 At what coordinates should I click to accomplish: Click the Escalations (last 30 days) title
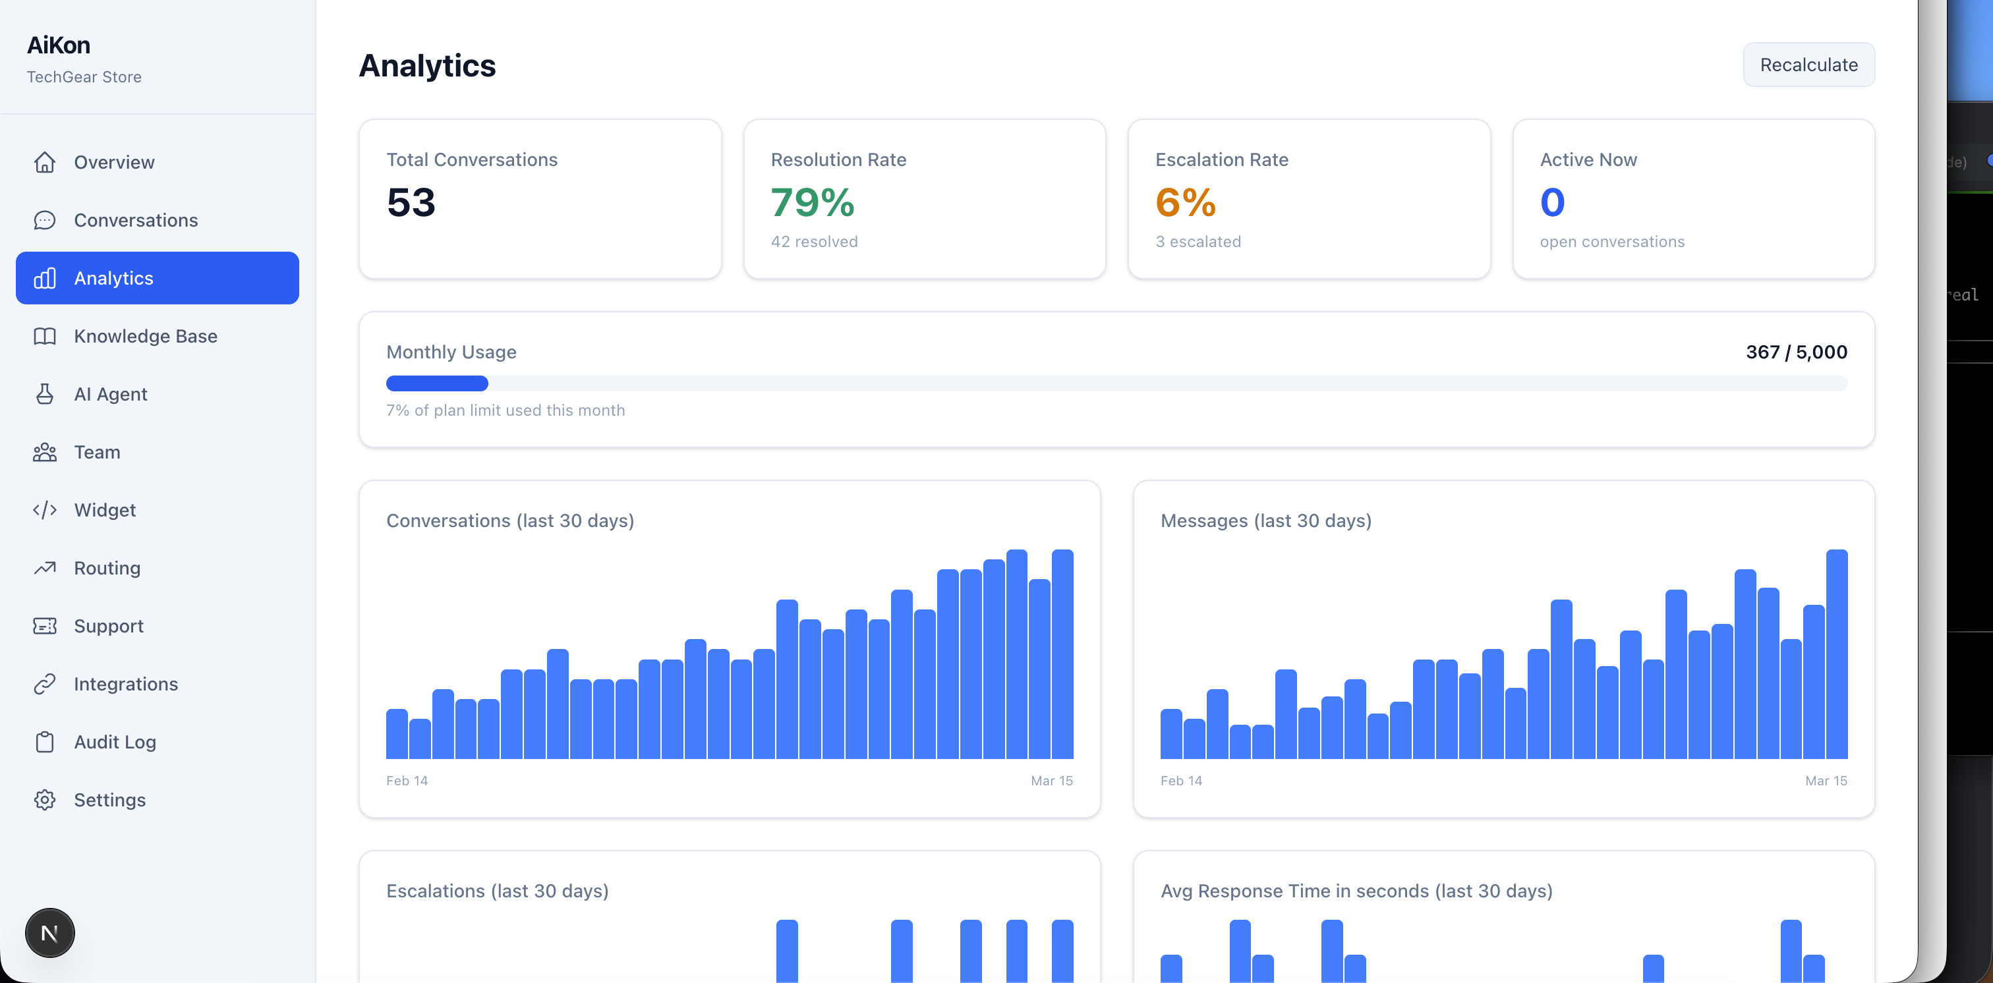[x=498, y=891]
